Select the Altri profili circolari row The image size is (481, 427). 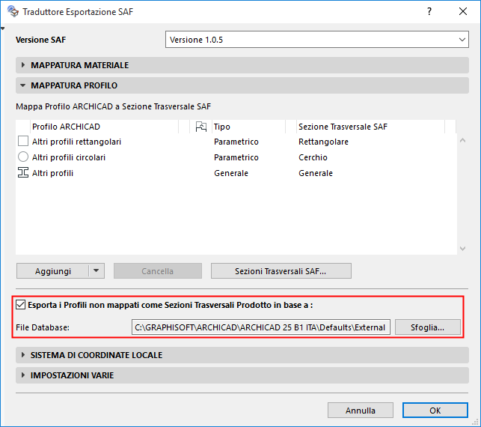click(236, 157)
